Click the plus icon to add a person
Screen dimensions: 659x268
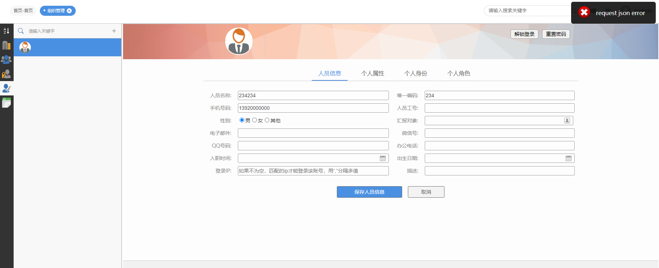(114, 31)
